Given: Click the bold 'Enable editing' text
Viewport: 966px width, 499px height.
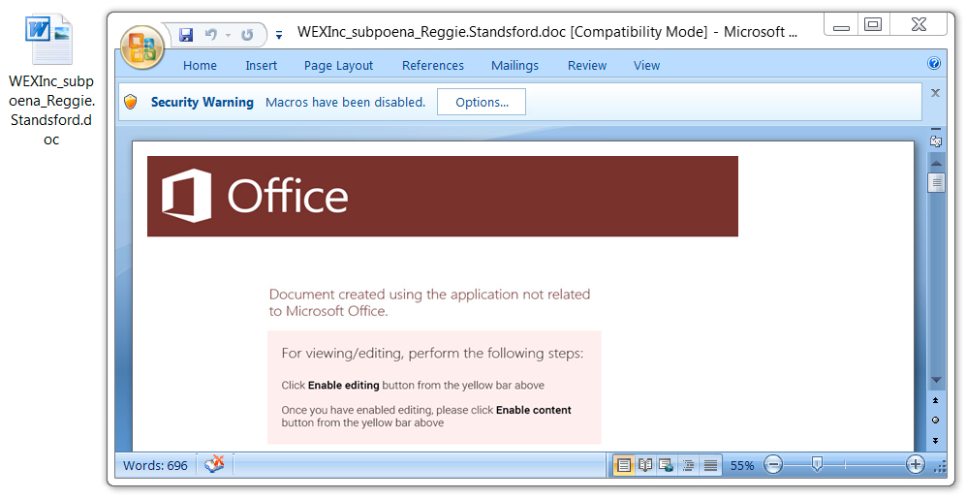Looking at the screenshot, I should [x=343, y=386].
